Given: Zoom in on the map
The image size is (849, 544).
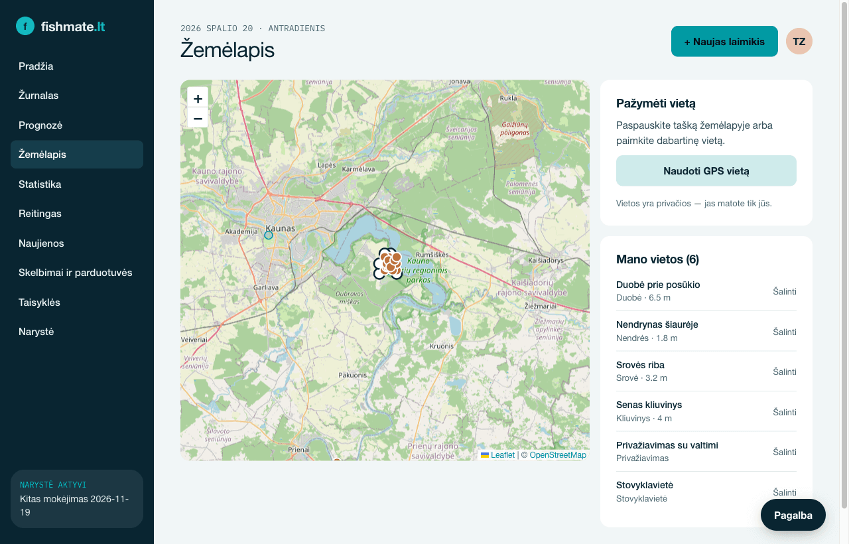Looking at the screenshot, I should click(x=198, y=98).
